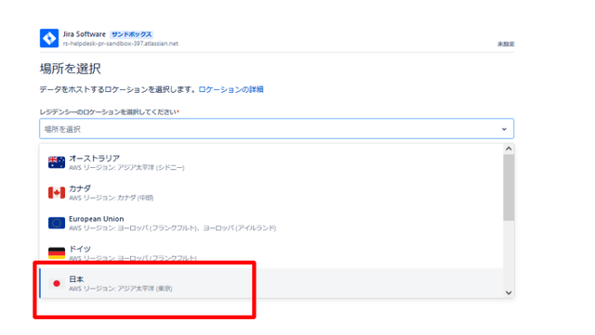Click the dropdown list scrollbar thumb
595x335 pixels.
(x=509, y=187)
